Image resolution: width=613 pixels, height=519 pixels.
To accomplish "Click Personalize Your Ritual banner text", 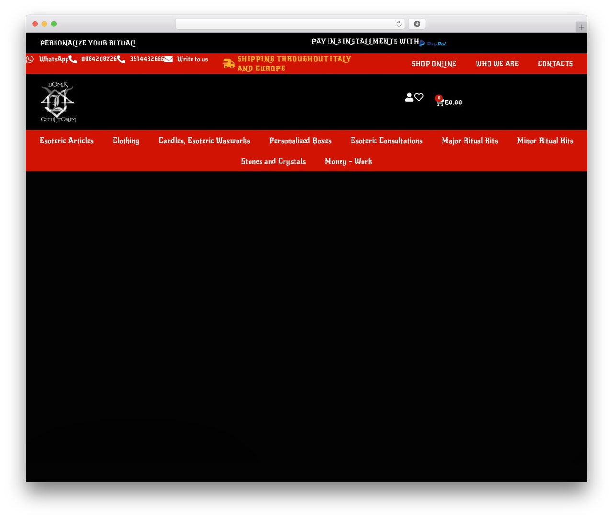I will 88,43.
